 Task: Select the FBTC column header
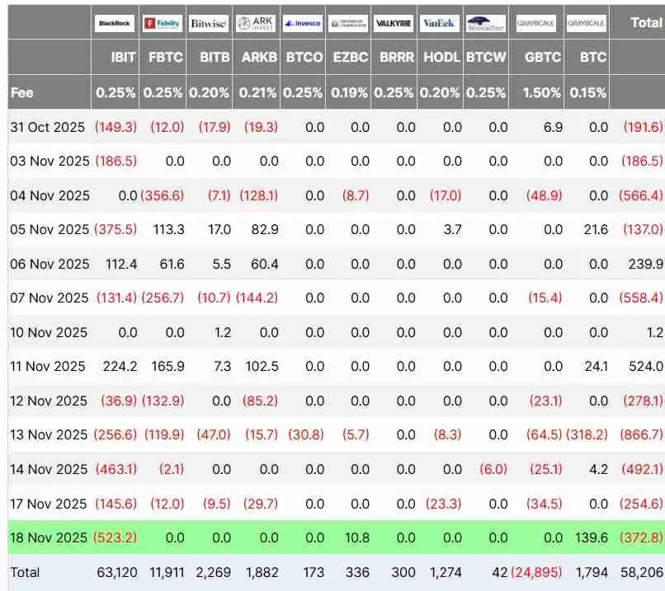click(165, 58)
